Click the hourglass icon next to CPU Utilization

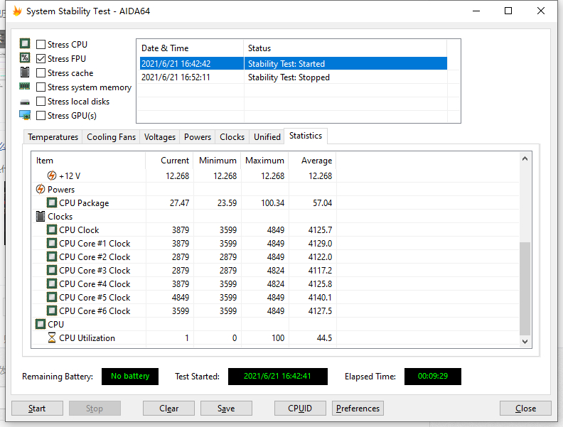(52, 337)
